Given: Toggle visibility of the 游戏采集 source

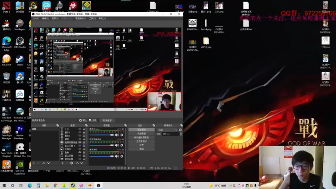Looking at the screenshot, I should (80, 159).
